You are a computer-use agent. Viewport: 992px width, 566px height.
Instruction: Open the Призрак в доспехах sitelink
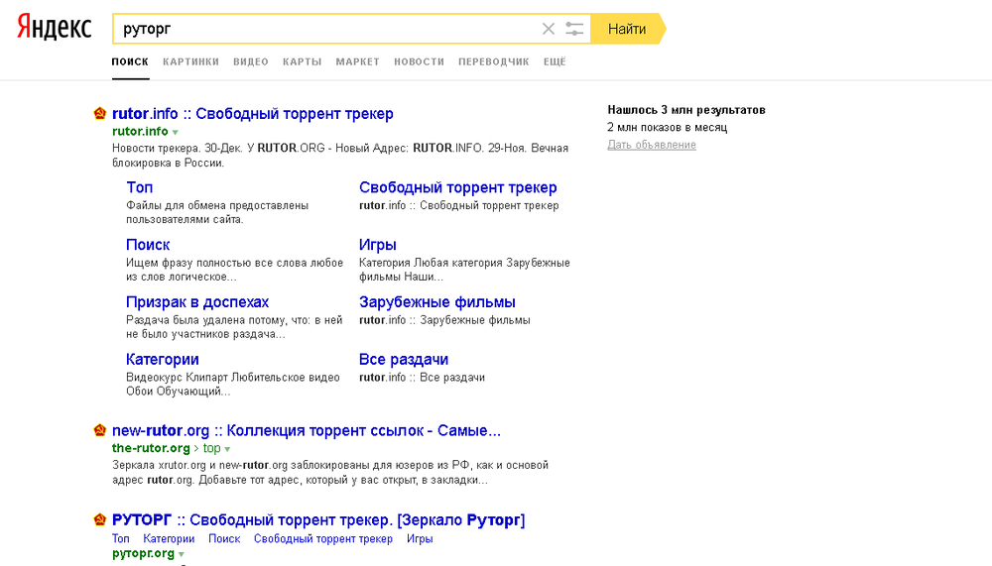pos(197,302)
